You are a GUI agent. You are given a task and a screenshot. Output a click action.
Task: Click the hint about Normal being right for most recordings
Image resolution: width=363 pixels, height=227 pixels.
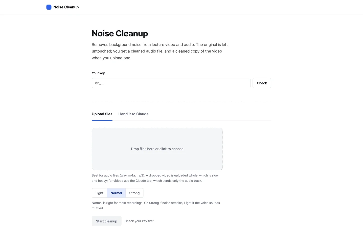click(156, 206)
